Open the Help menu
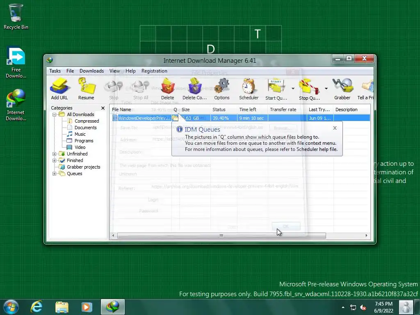The height and width of the screenshot is (315, 420). click(x=130, y=71)
